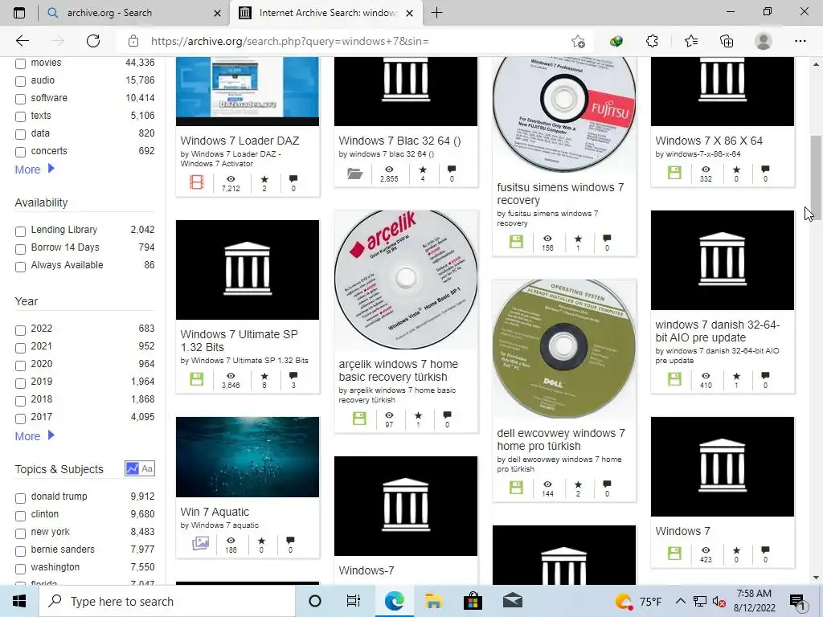Image resolution: width=823 pixels, height=617 pixels.
Task: Click the green globe extension icon
Action: 616,41
